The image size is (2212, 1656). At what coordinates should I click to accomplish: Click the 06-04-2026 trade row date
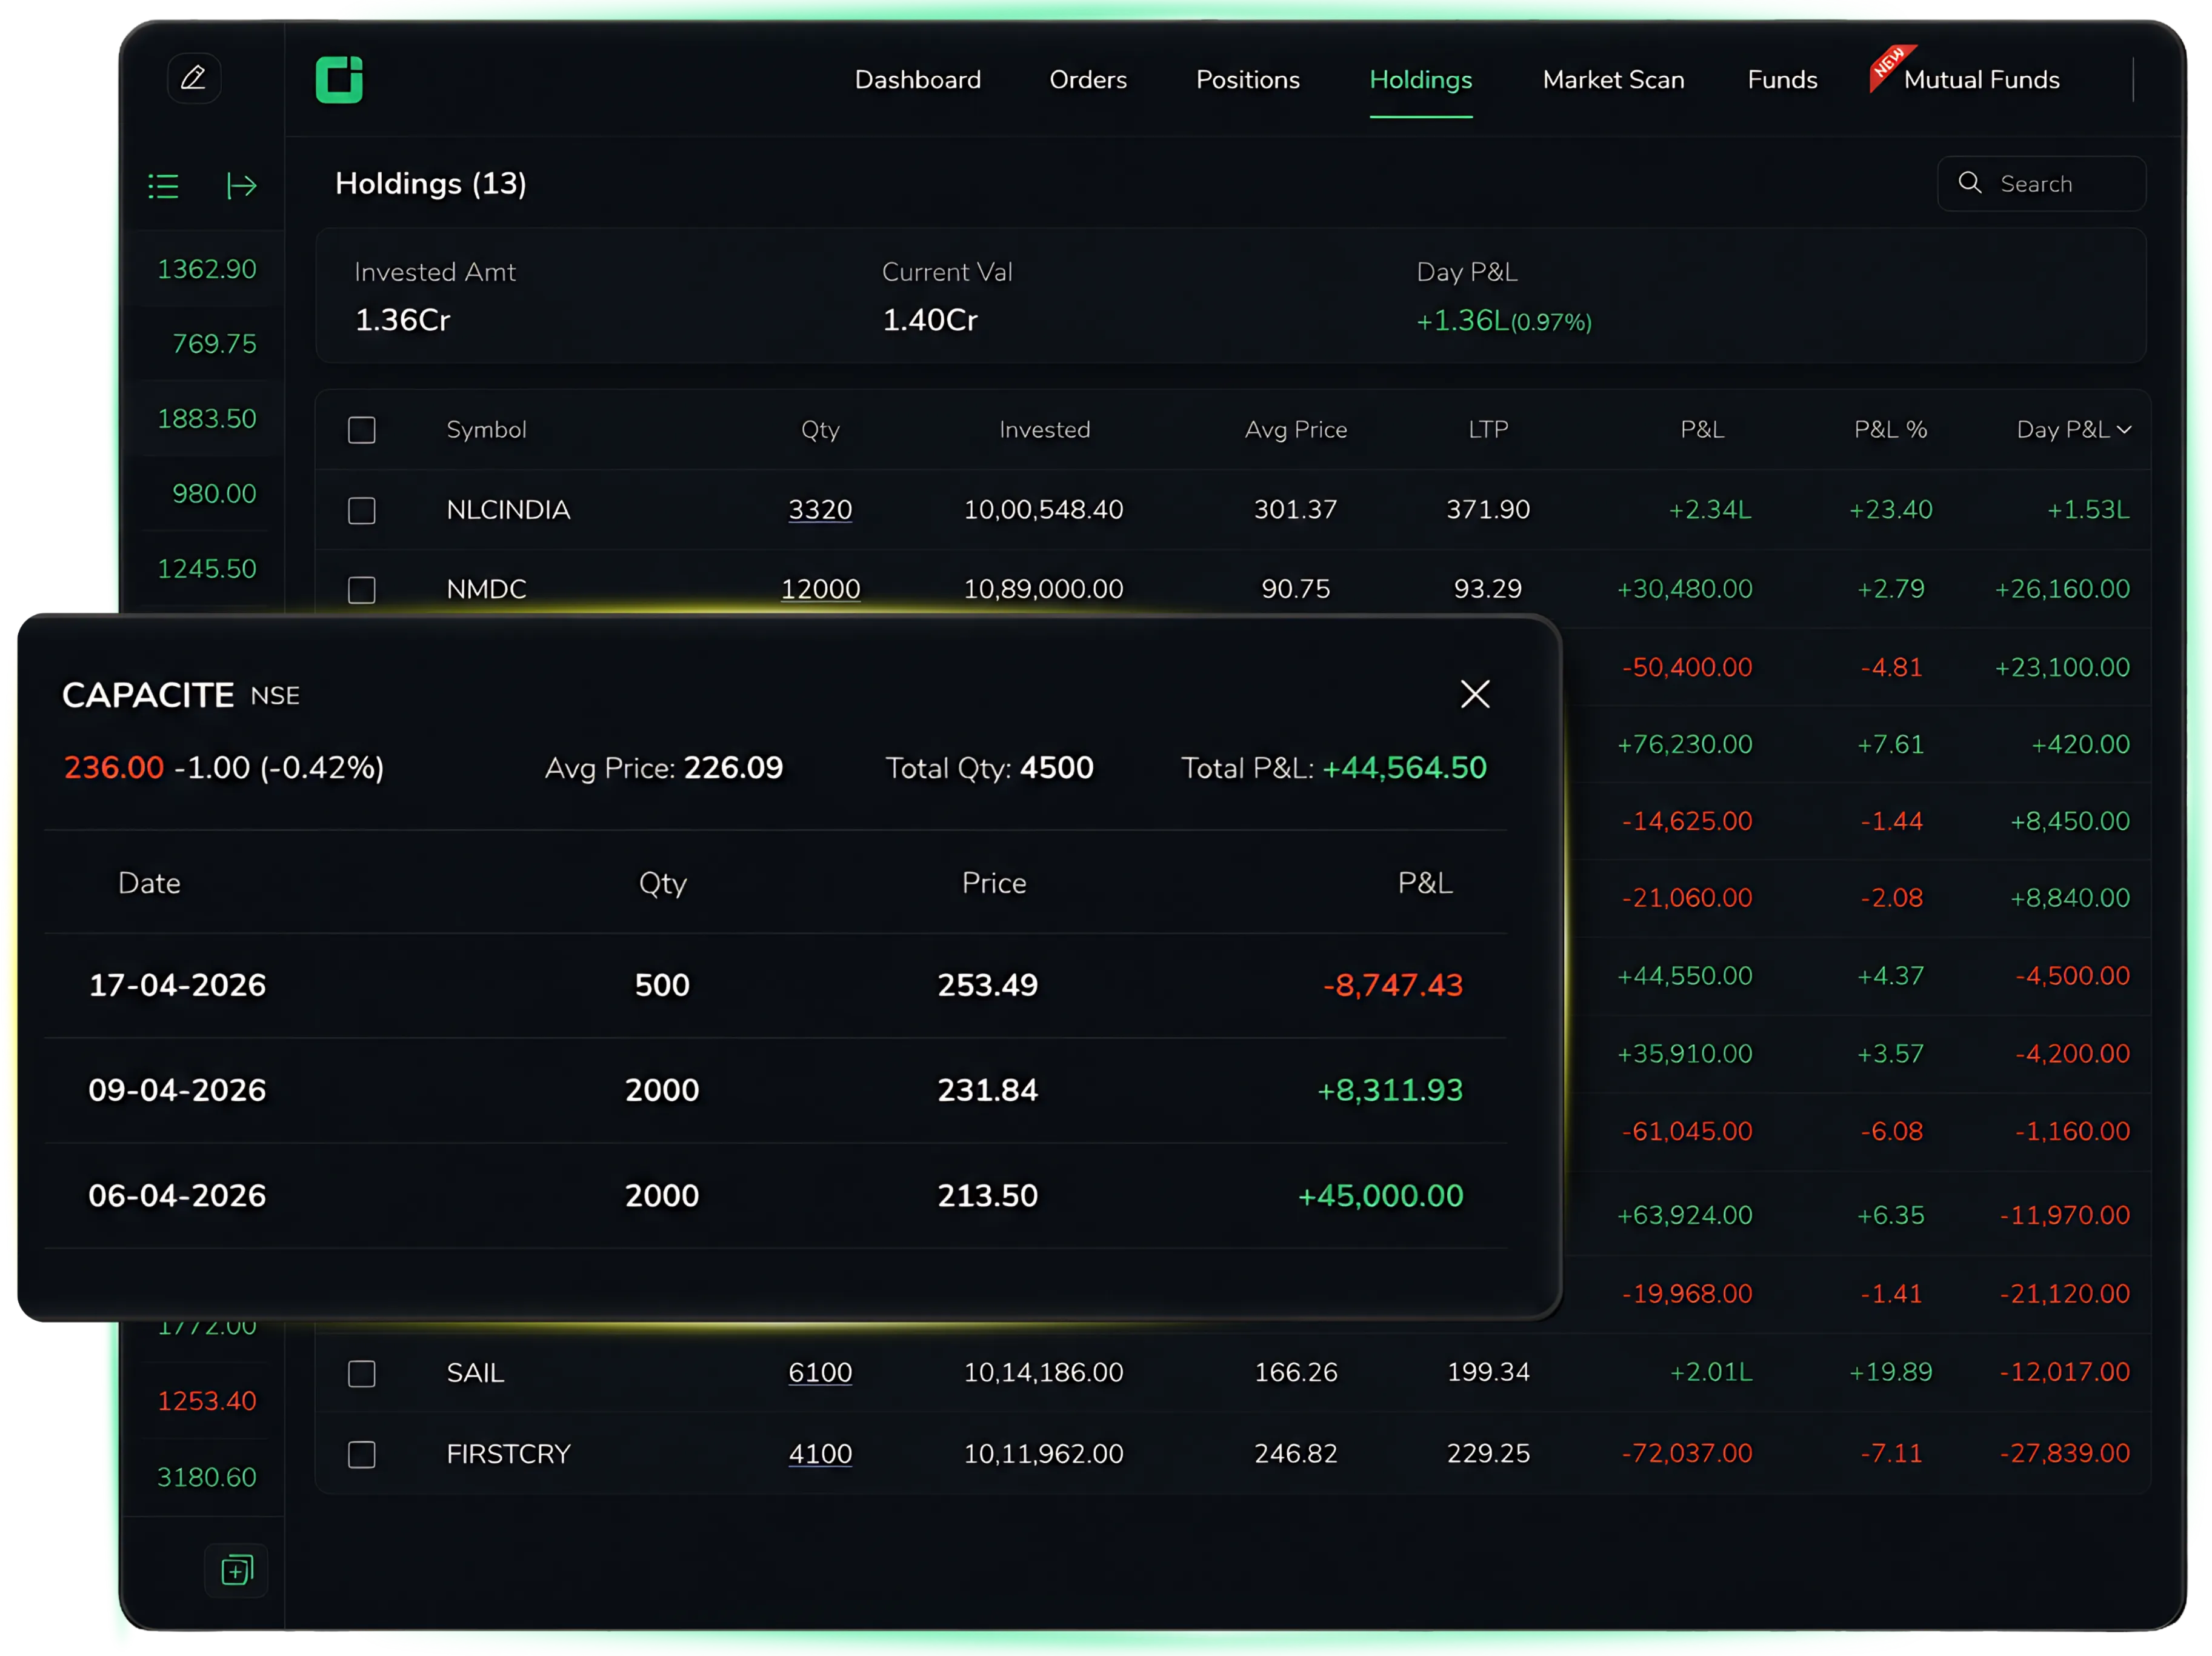(177, 1196)
